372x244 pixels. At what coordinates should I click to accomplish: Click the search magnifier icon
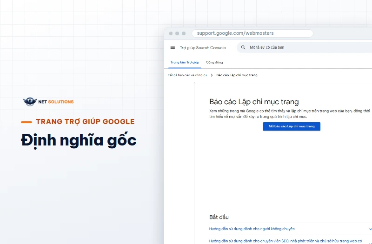(x=243, y=47)
